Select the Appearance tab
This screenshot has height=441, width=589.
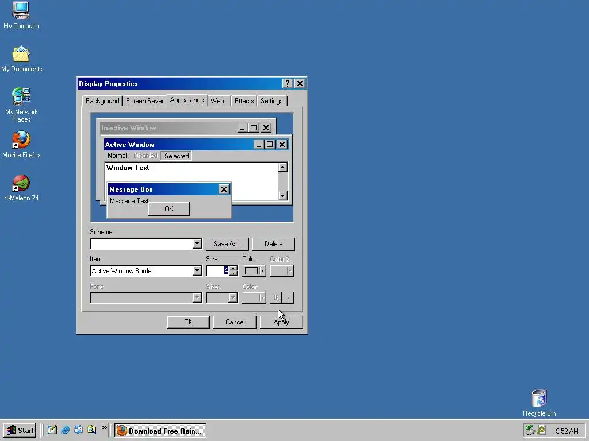click(x=187, y=100)
